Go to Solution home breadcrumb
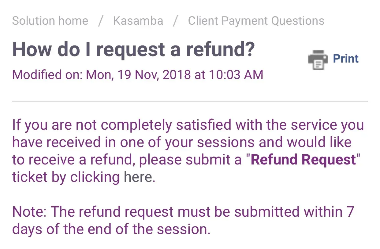Screen dimensions: 380x249 (x=50, y=21)
